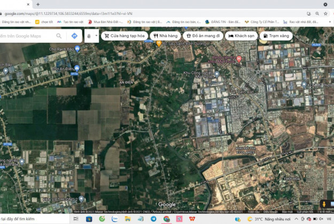Click the Trạm xăng category chip

pyautogui.click(x=276, y=36)
